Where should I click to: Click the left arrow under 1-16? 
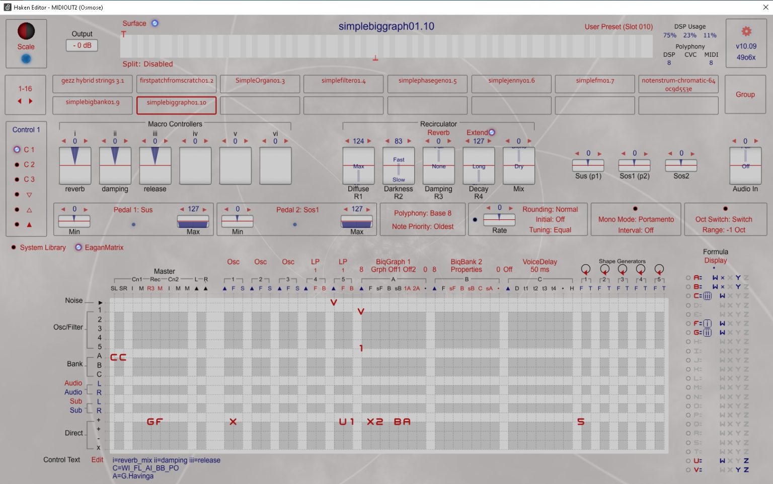(20, 101)
